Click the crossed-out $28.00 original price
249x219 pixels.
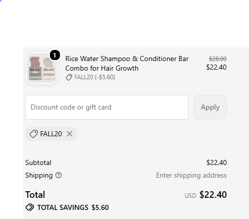point(218,59)
